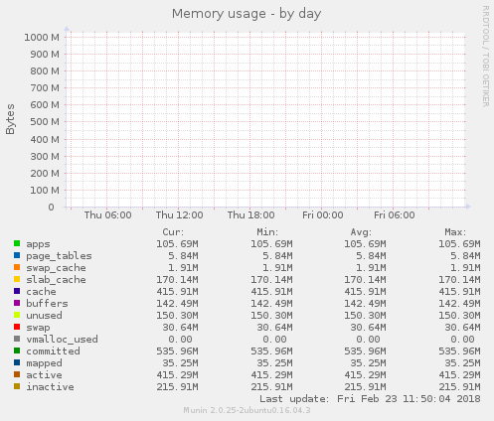The height and width of the screenshot is (421, 494).
Task: Click the Fri 06:00 x-axis label
Action: point(394,215)
